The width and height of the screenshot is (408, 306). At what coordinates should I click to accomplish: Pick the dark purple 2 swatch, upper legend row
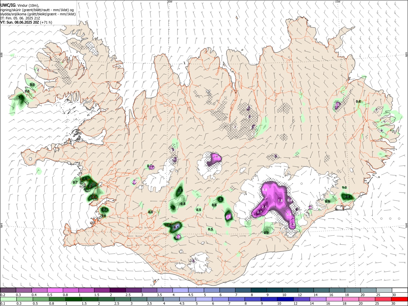tap(118, 290)
